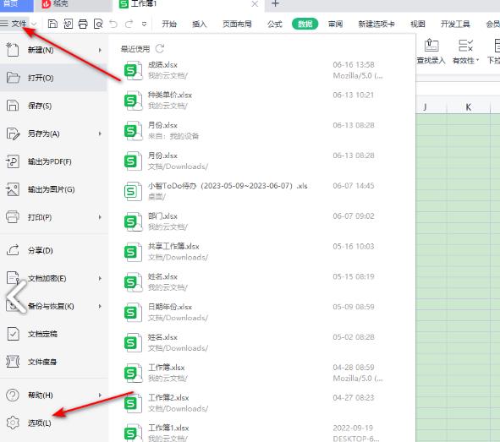500x442 pixels.
Task: Select the 数据 ribbon tab
Action: click(x=305, y=24)
